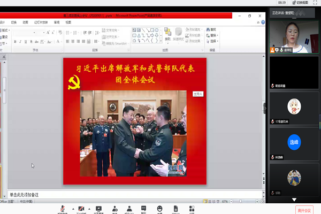Open the chat panel icon
This screenshot has height=214, width=321.
(144, 209)
